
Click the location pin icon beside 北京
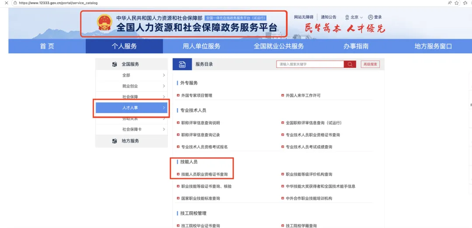coord(347,17)
